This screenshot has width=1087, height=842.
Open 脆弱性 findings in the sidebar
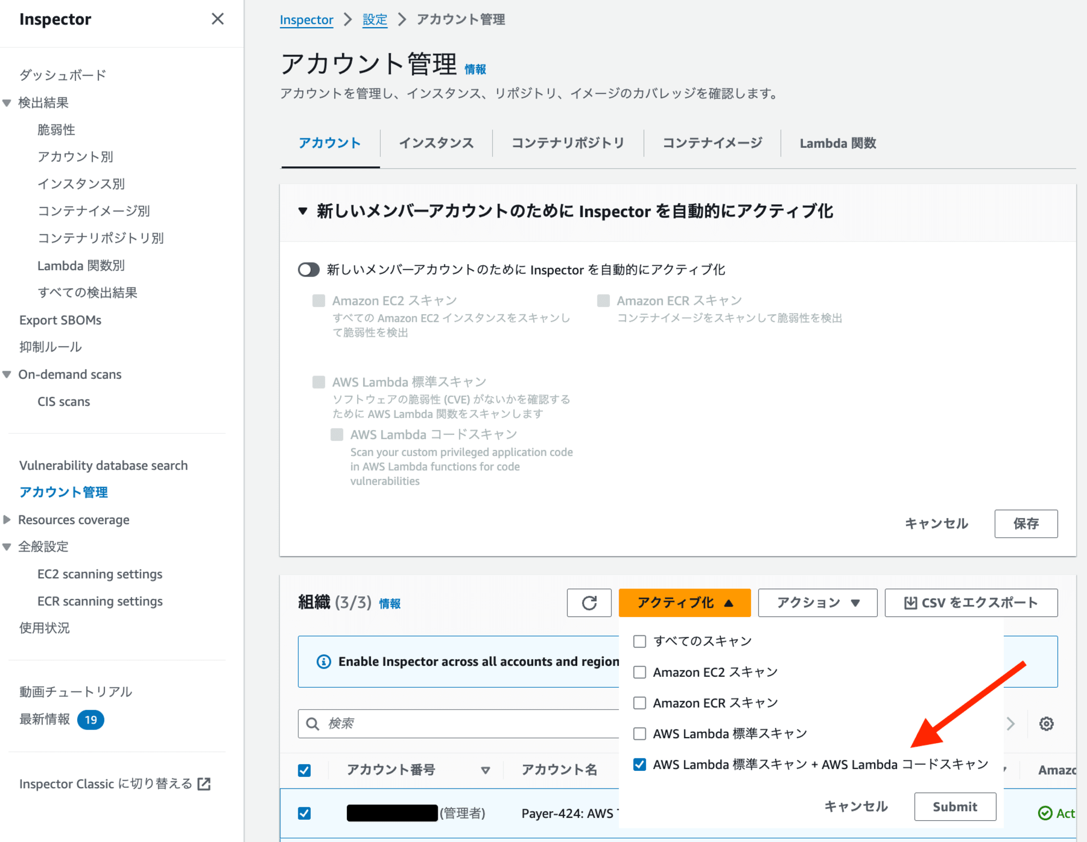[56, 130]
